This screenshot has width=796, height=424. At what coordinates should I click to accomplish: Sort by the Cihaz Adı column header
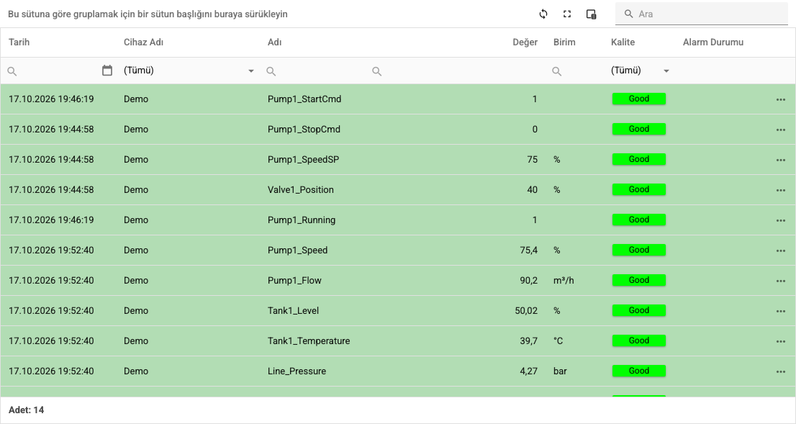tap(144, 42)
